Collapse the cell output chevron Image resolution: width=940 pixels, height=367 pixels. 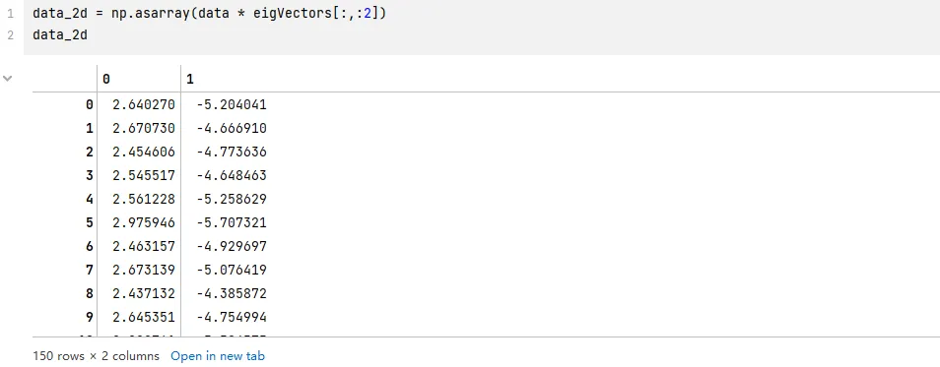click(x=8, y=79)
